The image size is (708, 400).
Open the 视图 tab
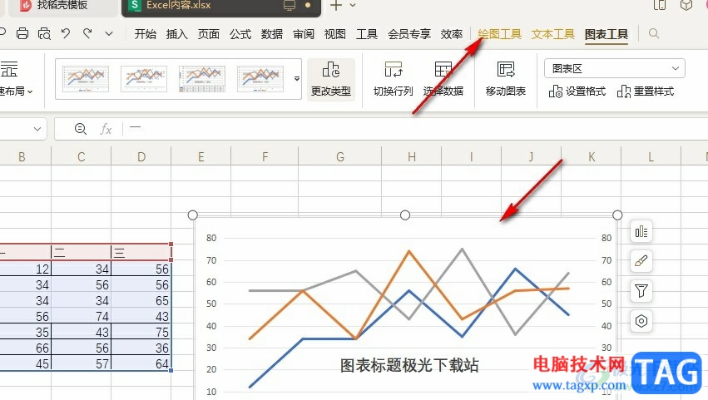[334, 34]
